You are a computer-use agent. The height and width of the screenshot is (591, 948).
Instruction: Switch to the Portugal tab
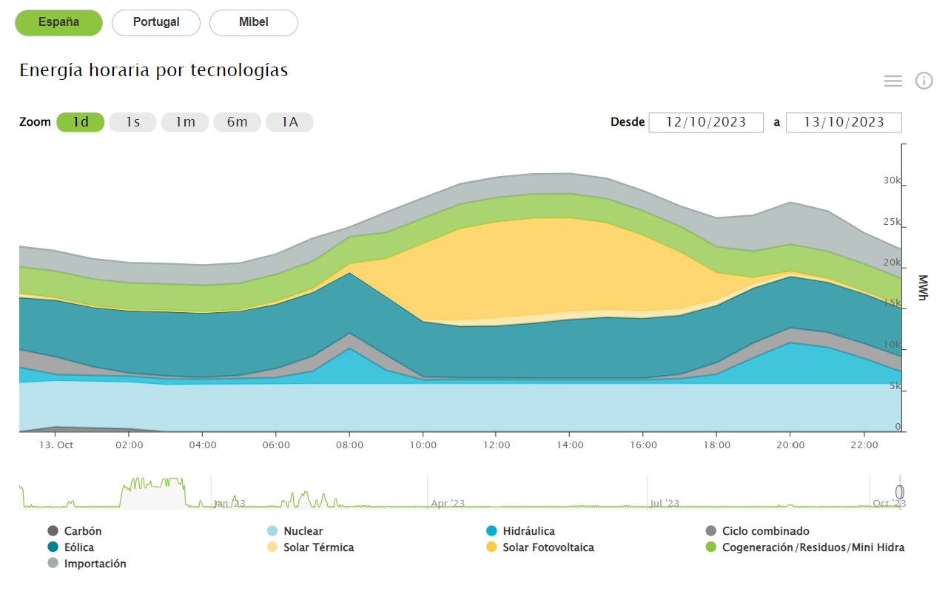pos(156,23)
